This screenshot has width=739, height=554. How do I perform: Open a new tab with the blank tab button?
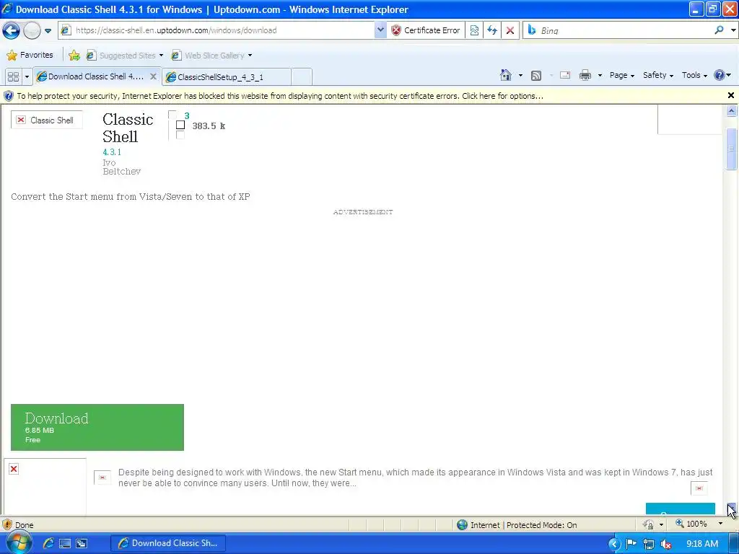pyautogui.click(x=302, y=76)
